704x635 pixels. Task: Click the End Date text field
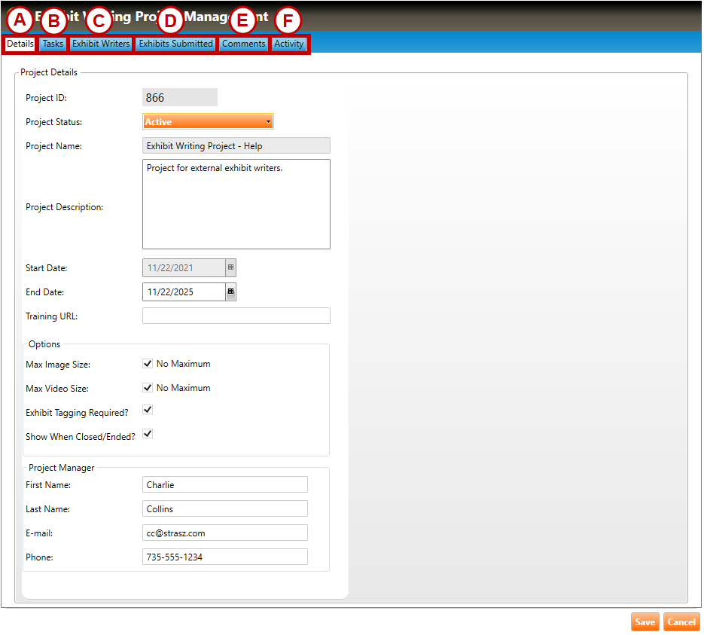[x=184, y=292]
